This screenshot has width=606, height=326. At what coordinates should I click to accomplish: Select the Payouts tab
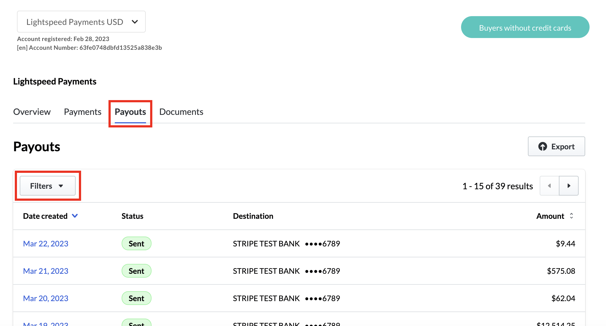(130, 112)
